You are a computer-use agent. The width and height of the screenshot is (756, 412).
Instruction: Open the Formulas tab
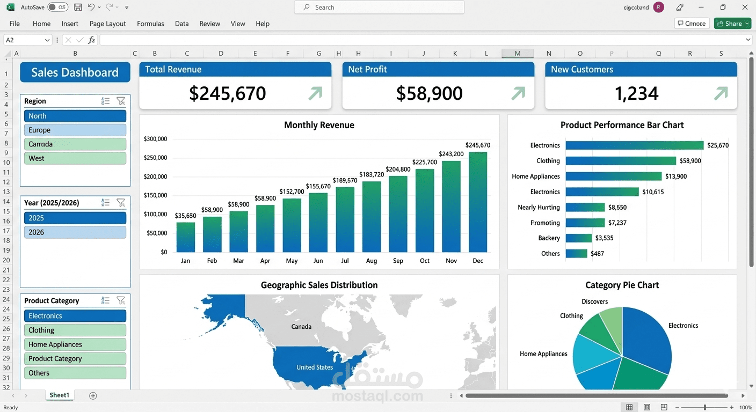click(150, 24)
